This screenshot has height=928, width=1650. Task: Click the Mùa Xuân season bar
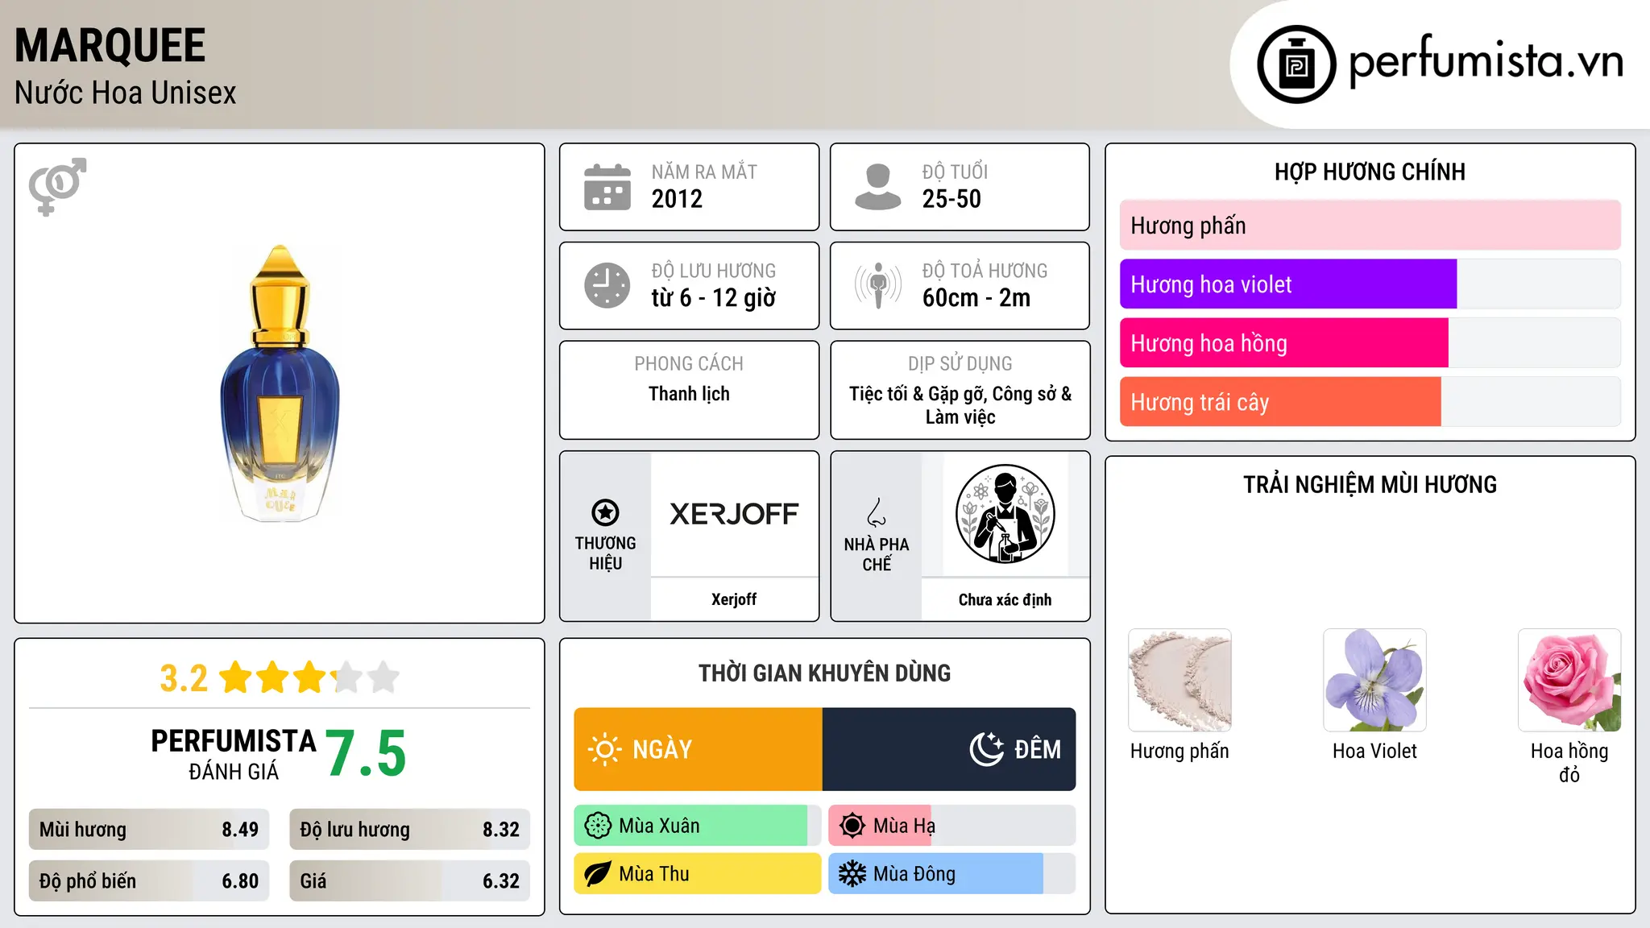pos(698,826)
